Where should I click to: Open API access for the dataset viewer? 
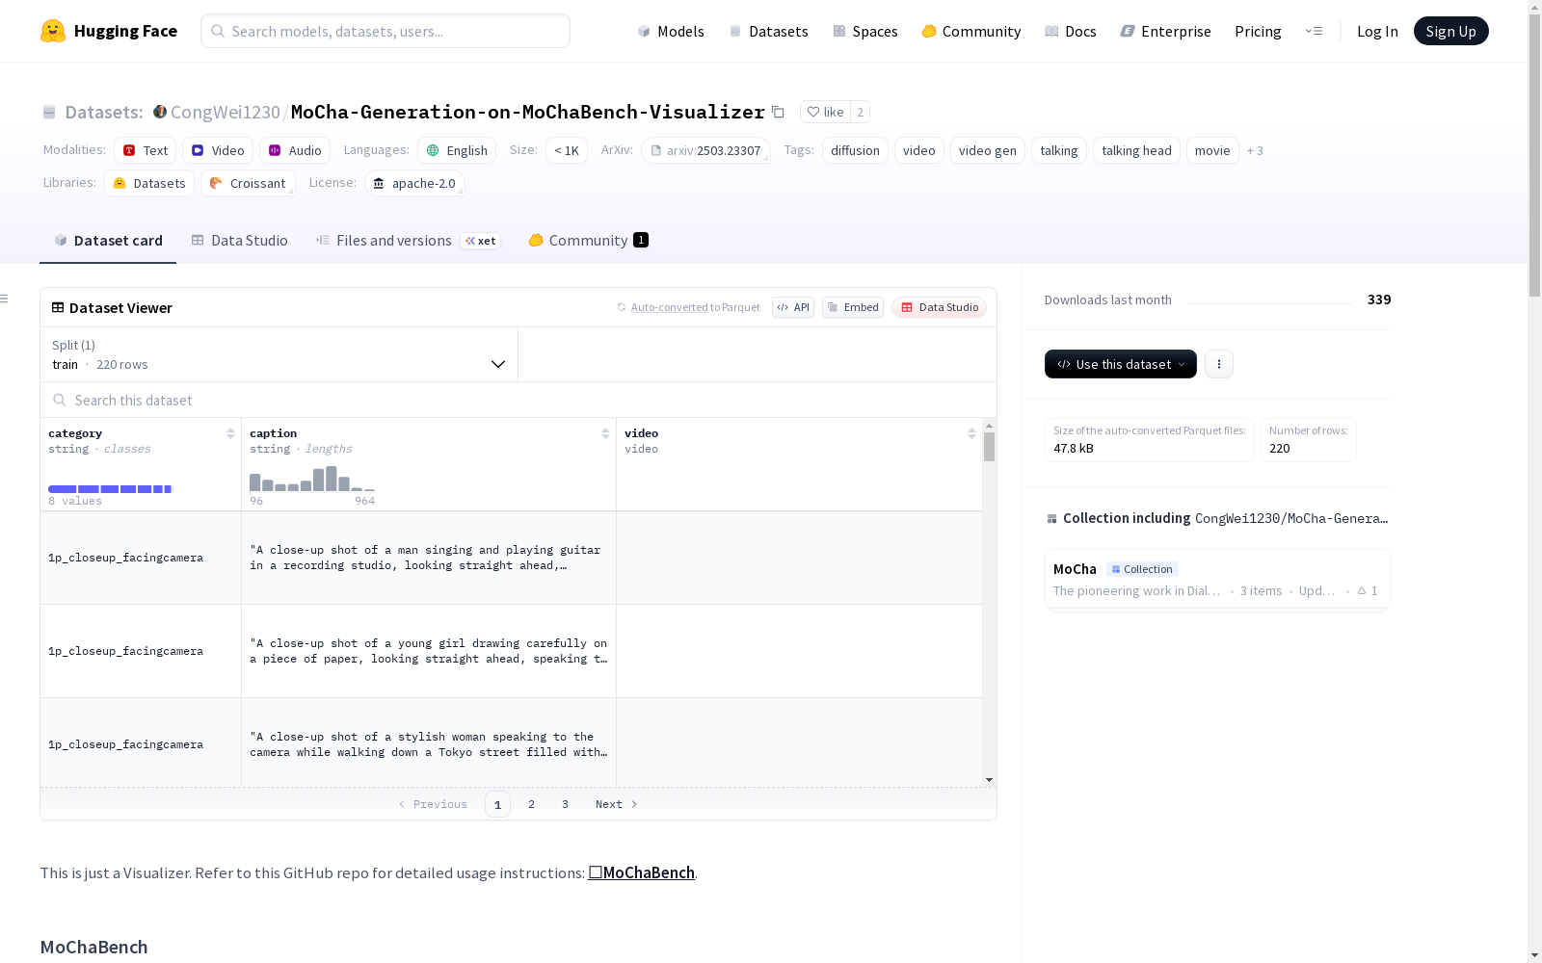point(793,307)
